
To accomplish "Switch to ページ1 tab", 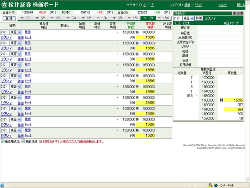I will pyautogui.click(x=25, y=18).
